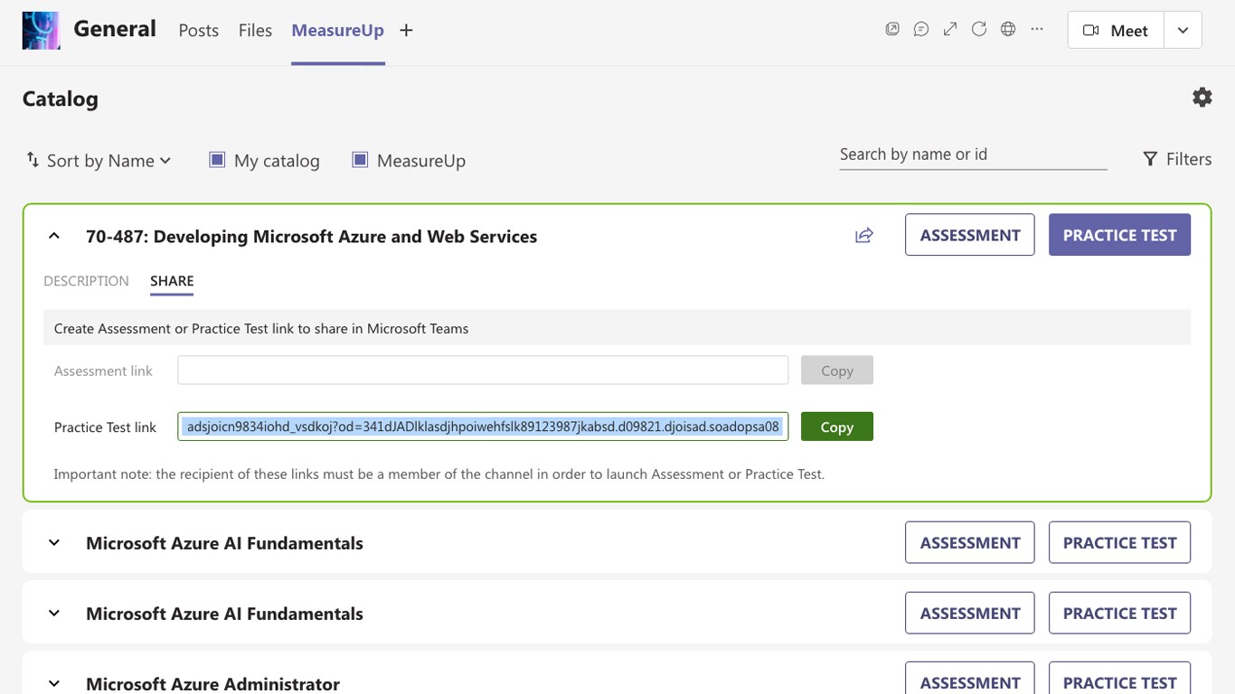1235x694 pixels.
Task: Uncheck the MeasureUp checkbox
Action: coord(360,160)
